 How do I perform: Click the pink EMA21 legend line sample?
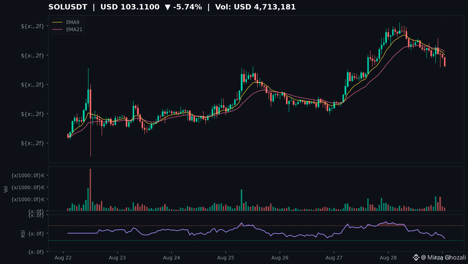tap(58, 30)
